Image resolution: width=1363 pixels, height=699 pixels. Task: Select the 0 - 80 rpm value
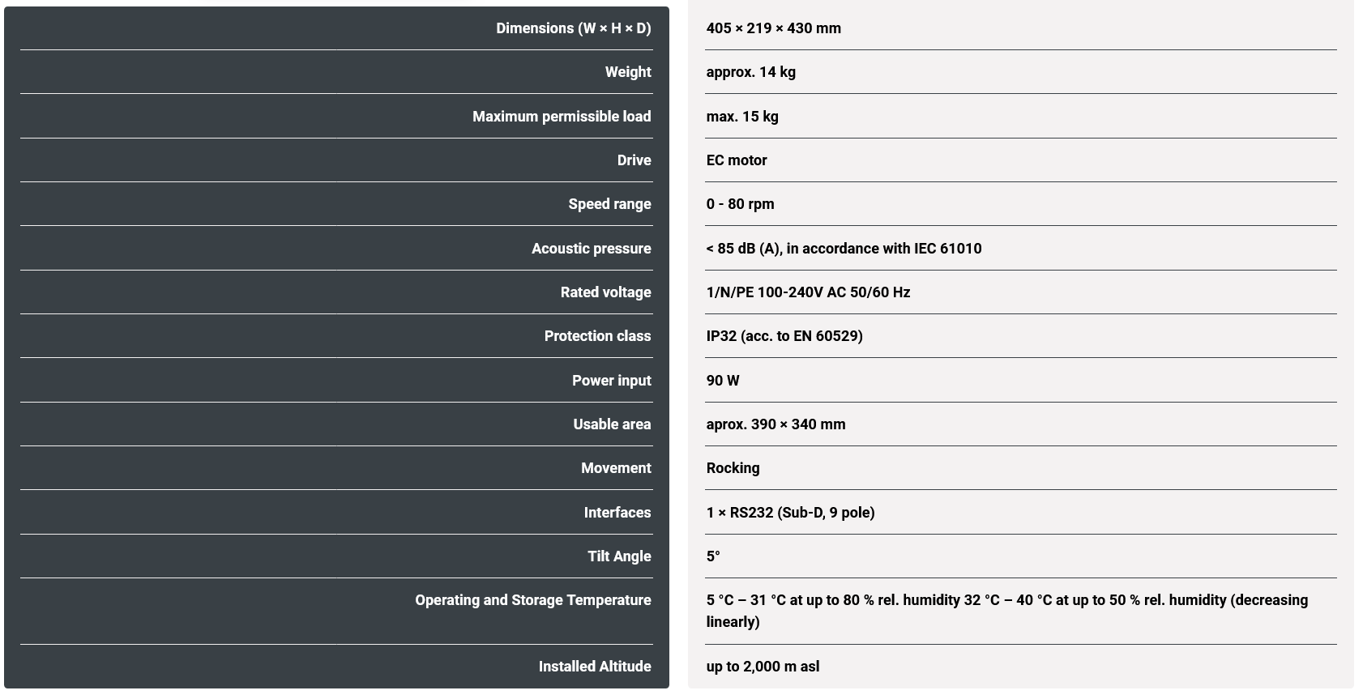740,204
